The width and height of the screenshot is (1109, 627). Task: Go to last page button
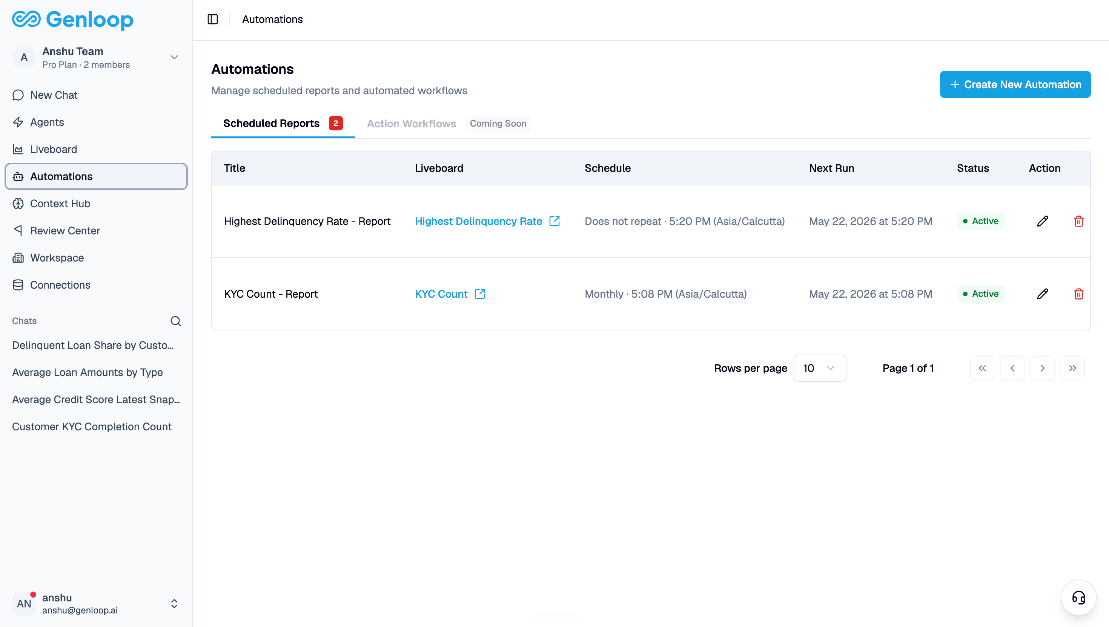click(x=1072, y=368)
